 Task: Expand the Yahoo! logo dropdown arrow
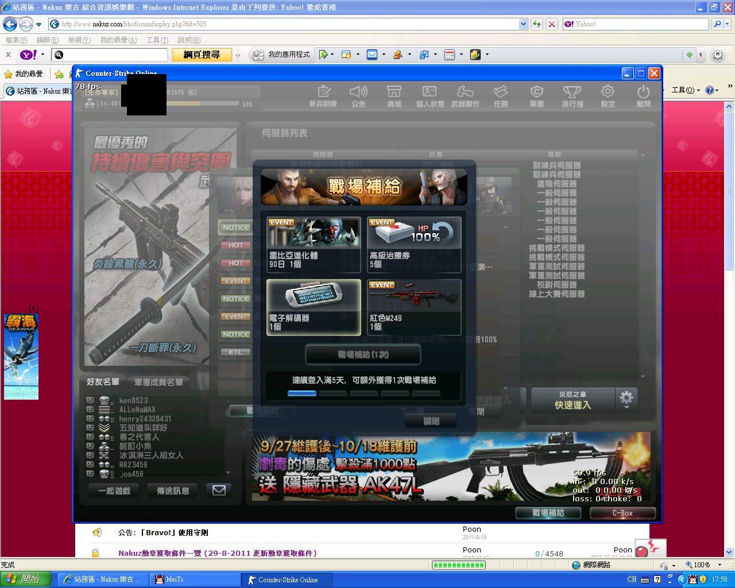[42, 55]
